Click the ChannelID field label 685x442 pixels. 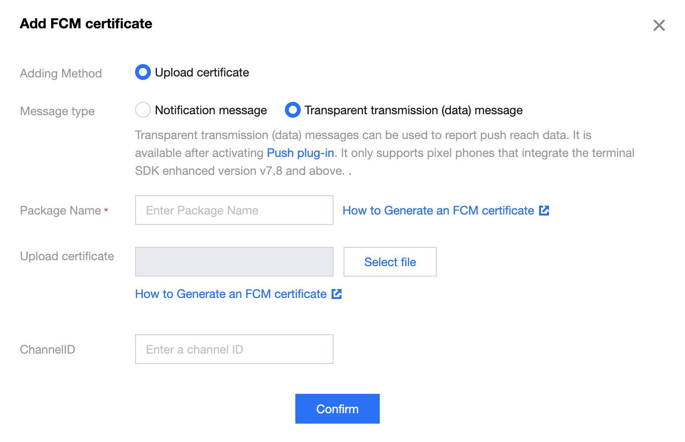tap(47, 350)
